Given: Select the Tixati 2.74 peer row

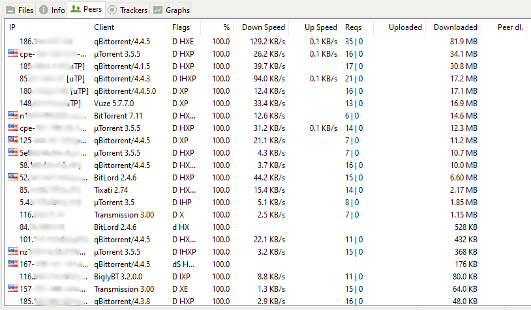Looking at the screenshot, I should [266, 190].
